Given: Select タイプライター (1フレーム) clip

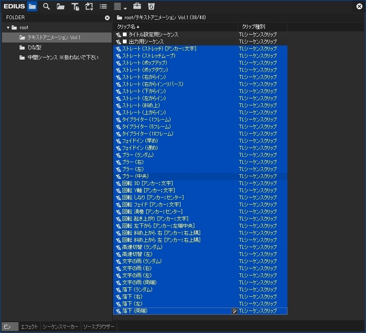Looking at the screenshot, I should (x=200, y=120).
